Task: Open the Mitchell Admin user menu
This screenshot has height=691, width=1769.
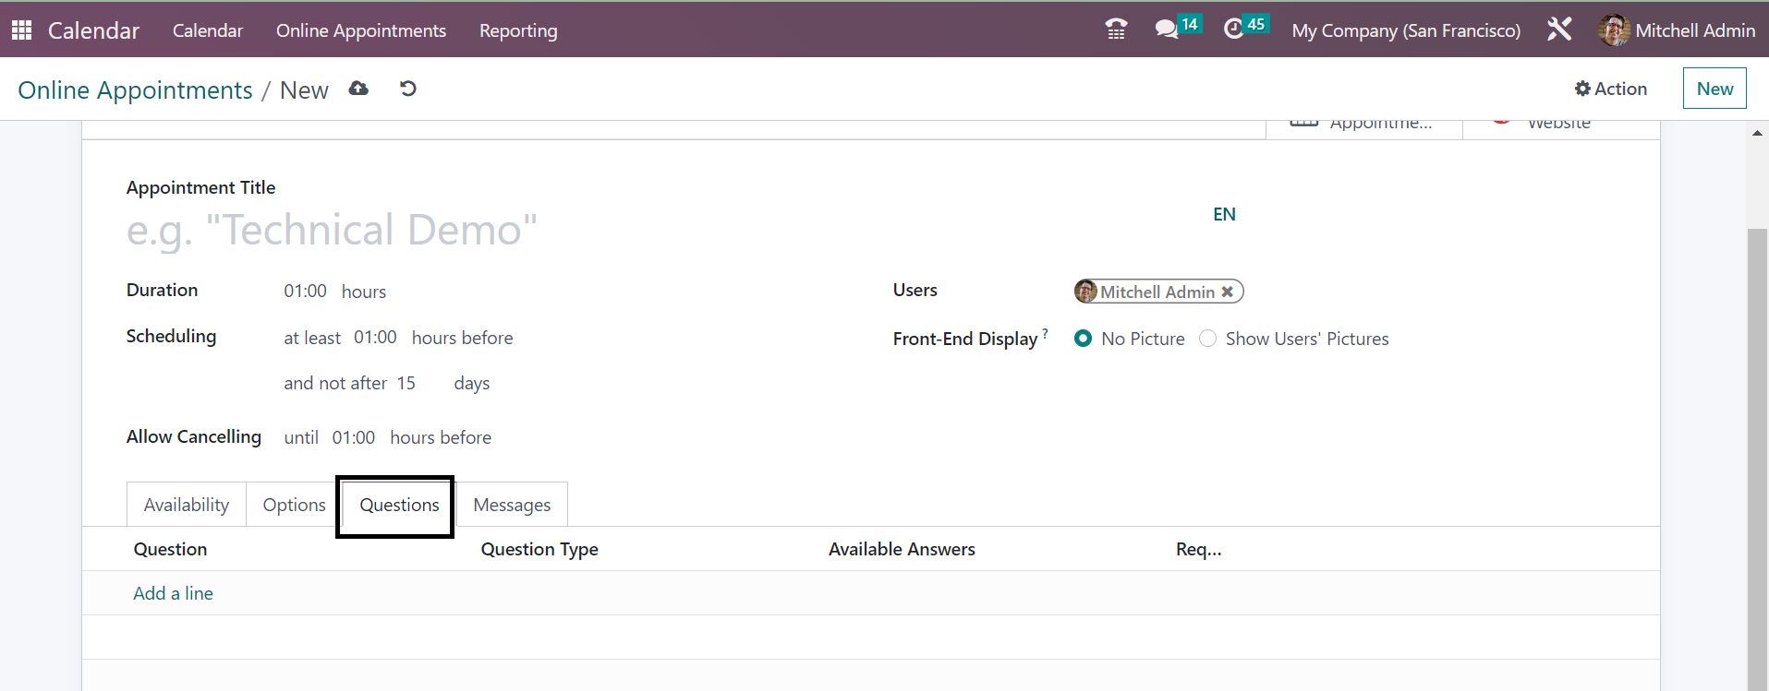Action: click(x=1678, y=30)
